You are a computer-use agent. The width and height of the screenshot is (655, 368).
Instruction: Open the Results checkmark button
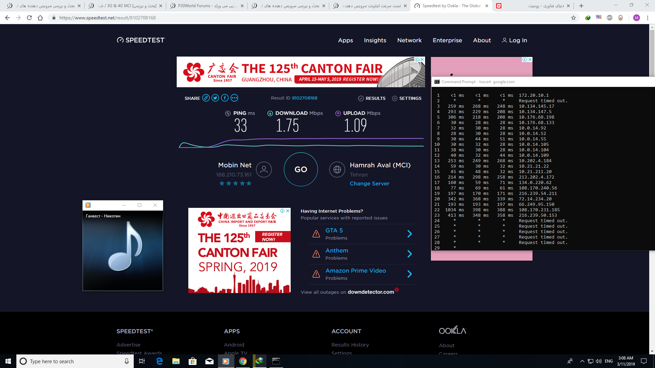coord(372,98)
